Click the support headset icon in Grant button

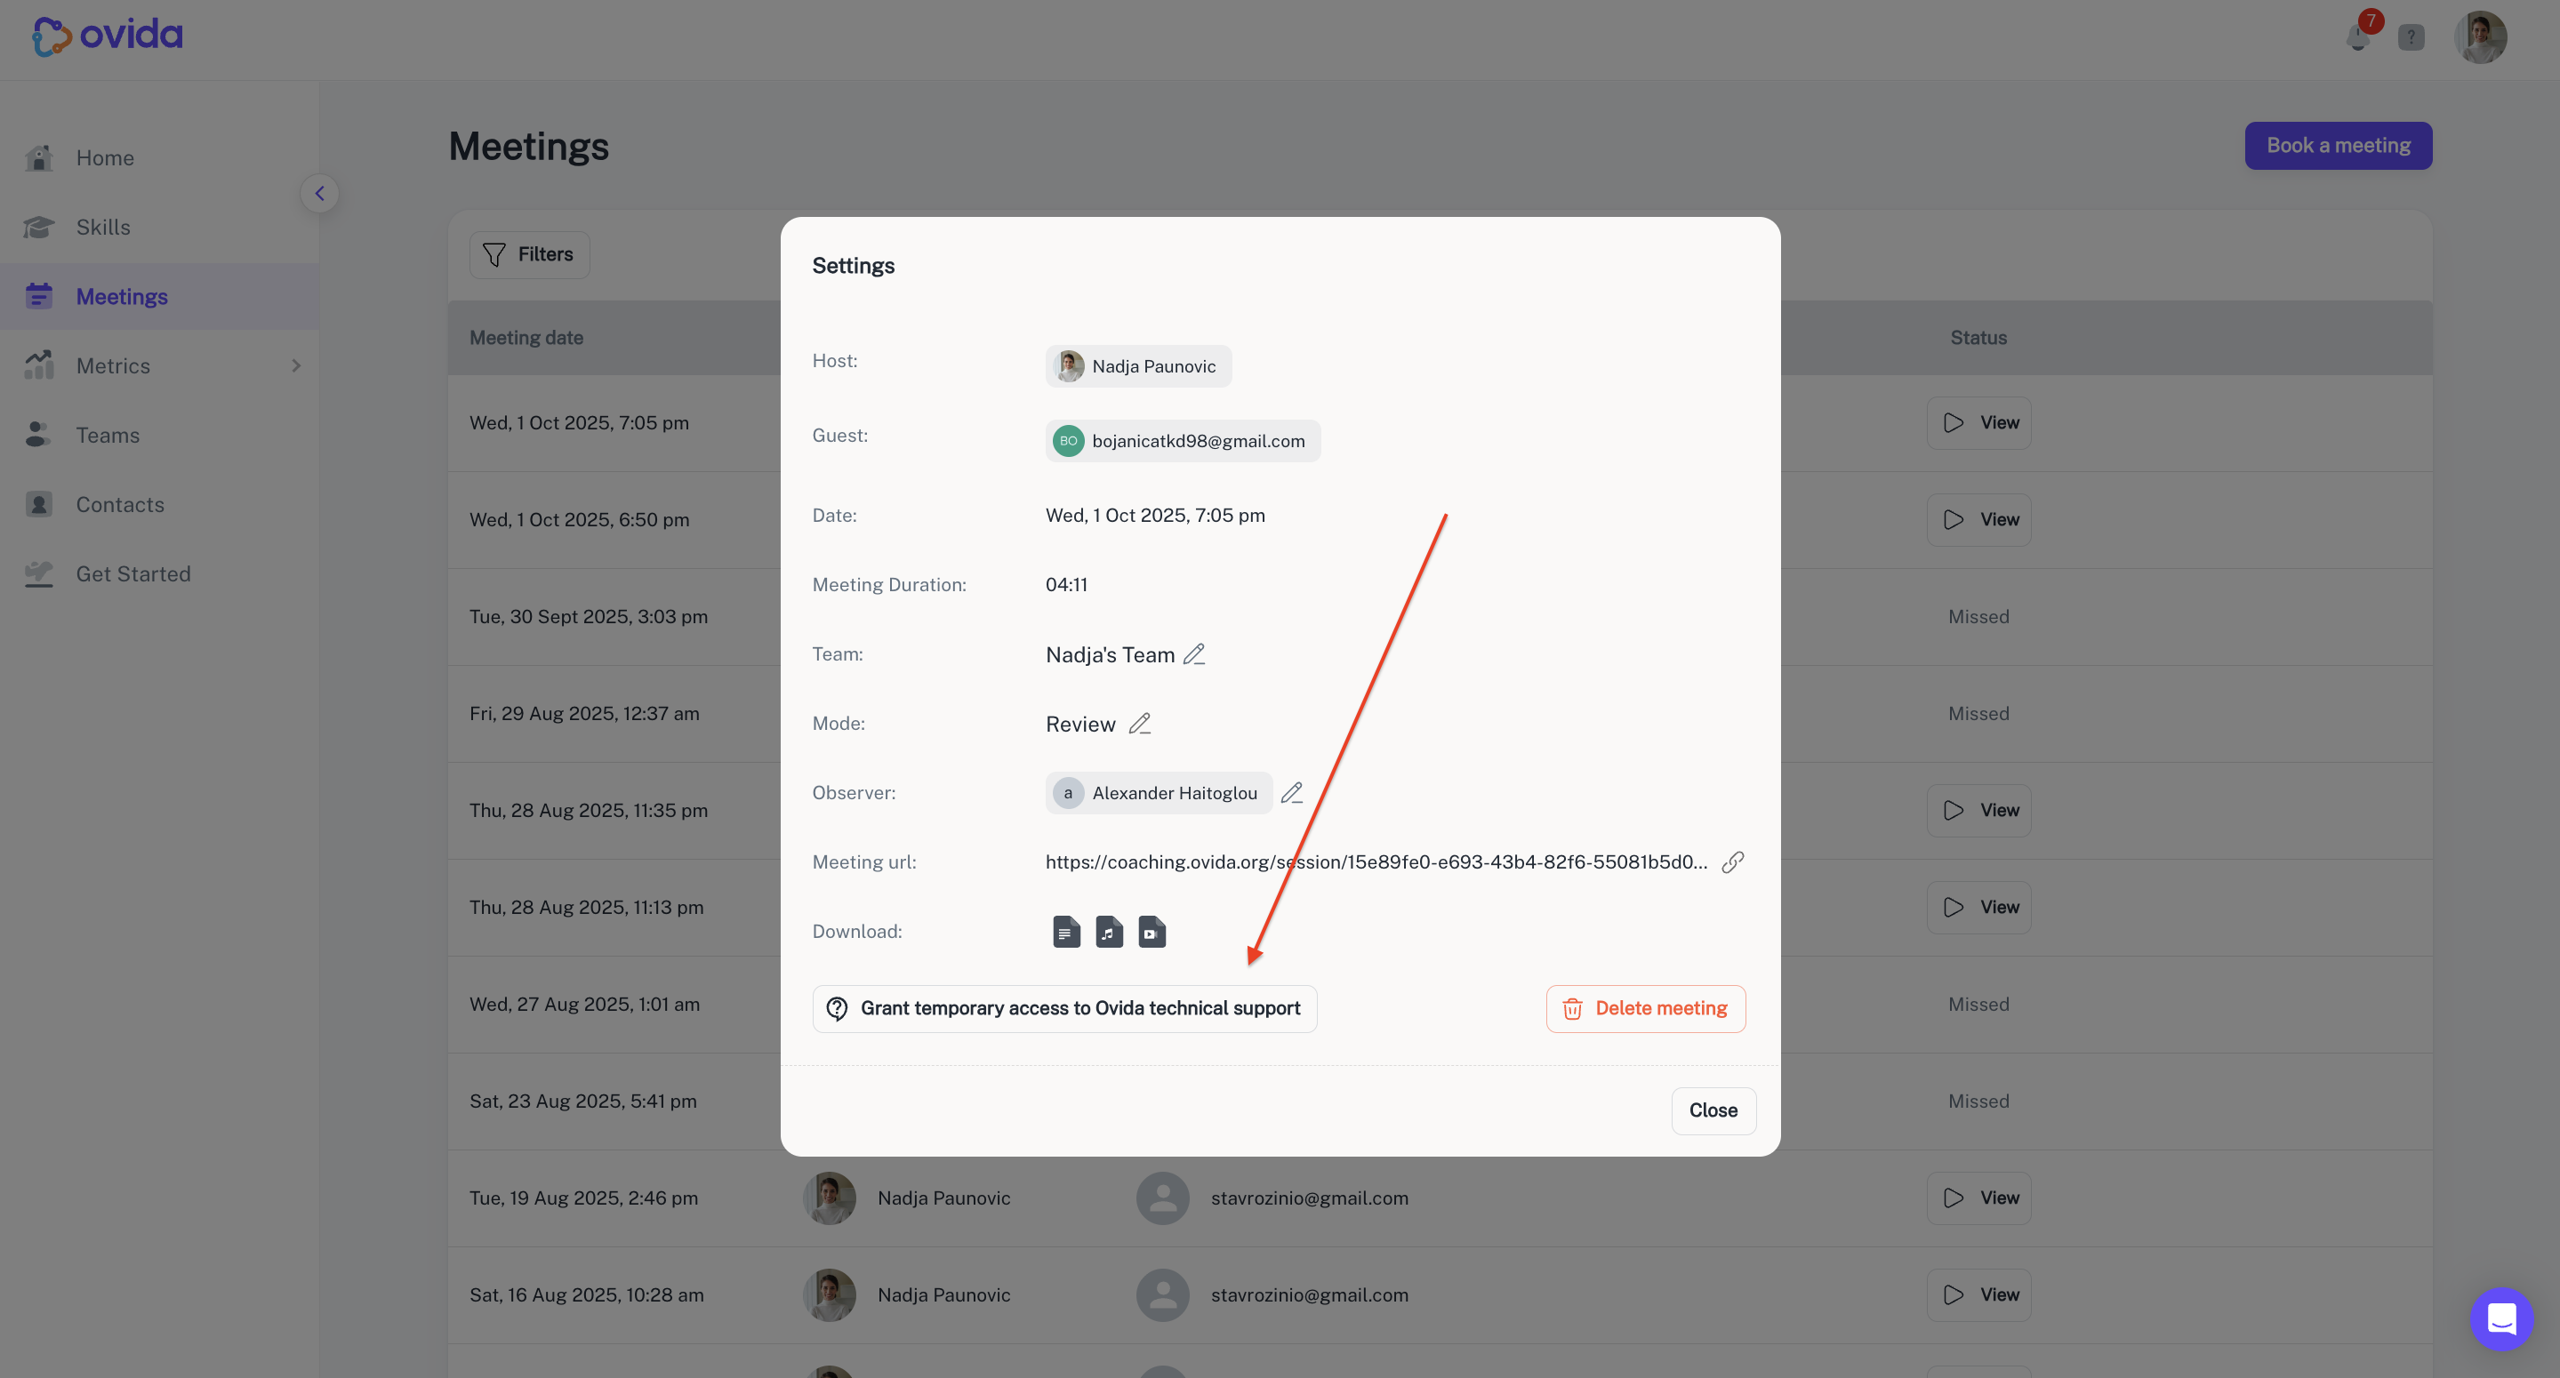click(837, 1009)
